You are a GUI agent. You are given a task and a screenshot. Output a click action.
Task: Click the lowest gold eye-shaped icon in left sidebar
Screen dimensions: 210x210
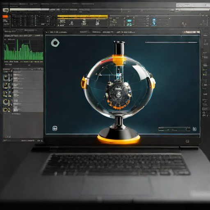pyautogui.click(x=5, y=110)
